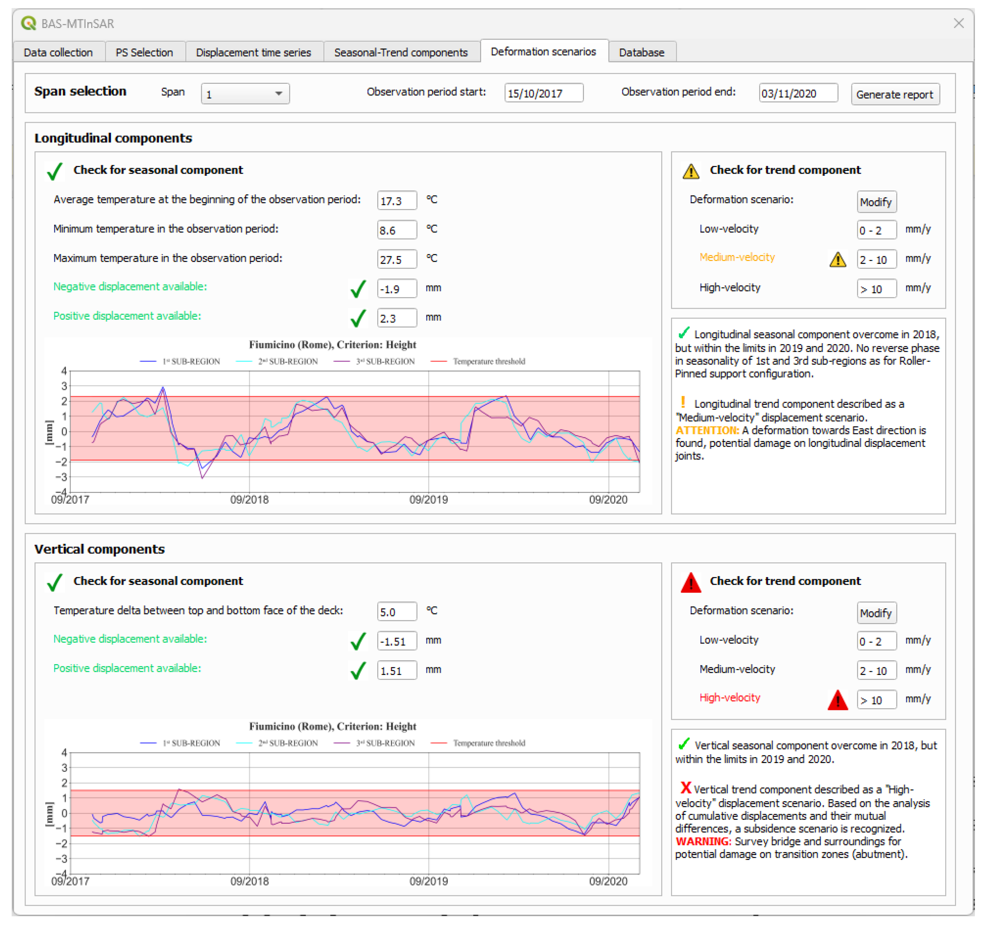Screen dimensions: 983x929
Task: Click green checkmark for vertical seasonal check
Action: [x=54, y=582]
